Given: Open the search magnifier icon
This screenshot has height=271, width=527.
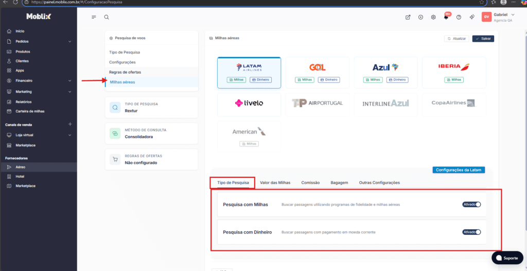Looking at the screenshot, I should click(107, 17).
